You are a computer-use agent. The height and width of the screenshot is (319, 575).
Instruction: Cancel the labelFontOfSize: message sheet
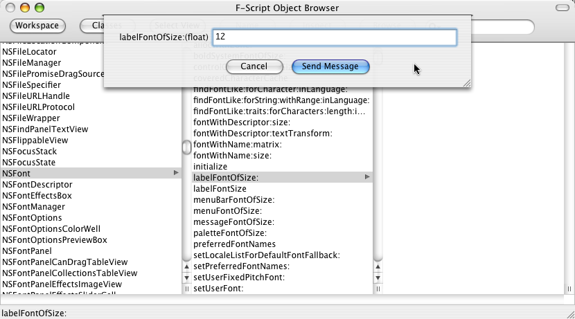pos(254,66)
